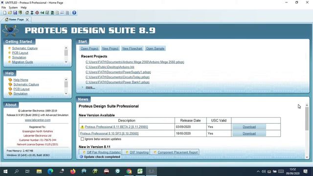The height and width of the screenshot is (176, 313).
Task: Click the Help panel scroll-down arrow
Action: tap(66, 93)
